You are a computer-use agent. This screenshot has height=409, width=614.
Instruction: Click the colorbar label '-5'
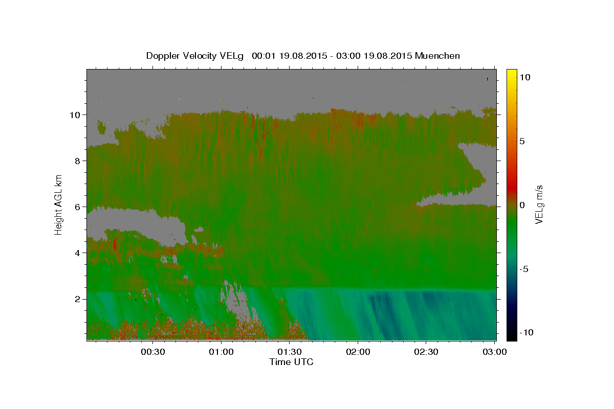point(523,268)
